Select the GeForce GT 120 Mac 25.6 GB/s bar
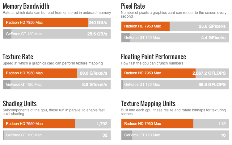This screenshot has width=232, height=145. [x=57, y=34]
